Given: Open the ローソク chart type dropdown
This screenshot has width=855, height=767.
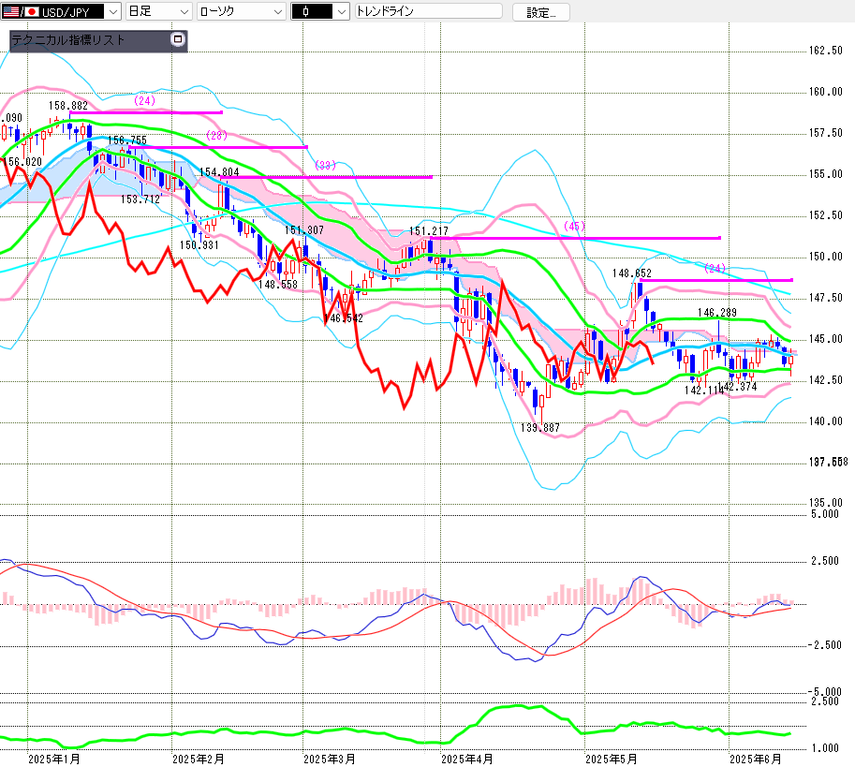Looking at the screenshot, I should [241, 11].
